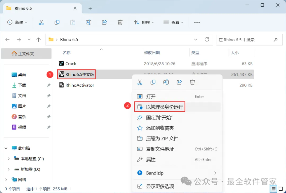This screenshot has width=286, height=193.
Task: Expand the 本地磁盘 (C:) tree node
Action: click(x=8, y=159)
